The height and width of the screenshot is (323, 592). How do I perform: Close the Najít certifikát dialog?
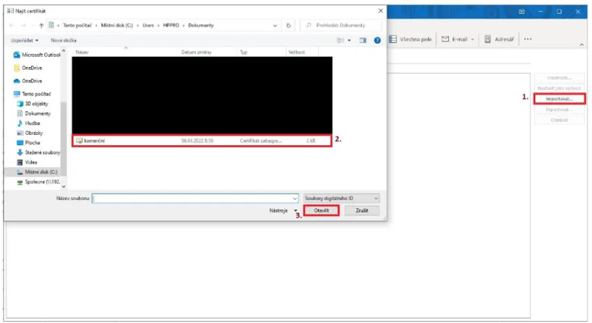pos(380,11)
